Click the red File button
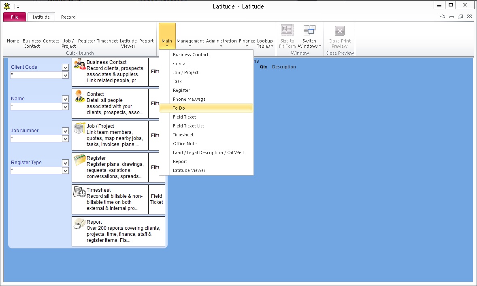This screenshot has height=286, width=477. tap(15, 17)
